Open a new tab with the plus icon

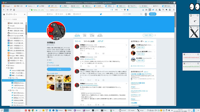174,6
